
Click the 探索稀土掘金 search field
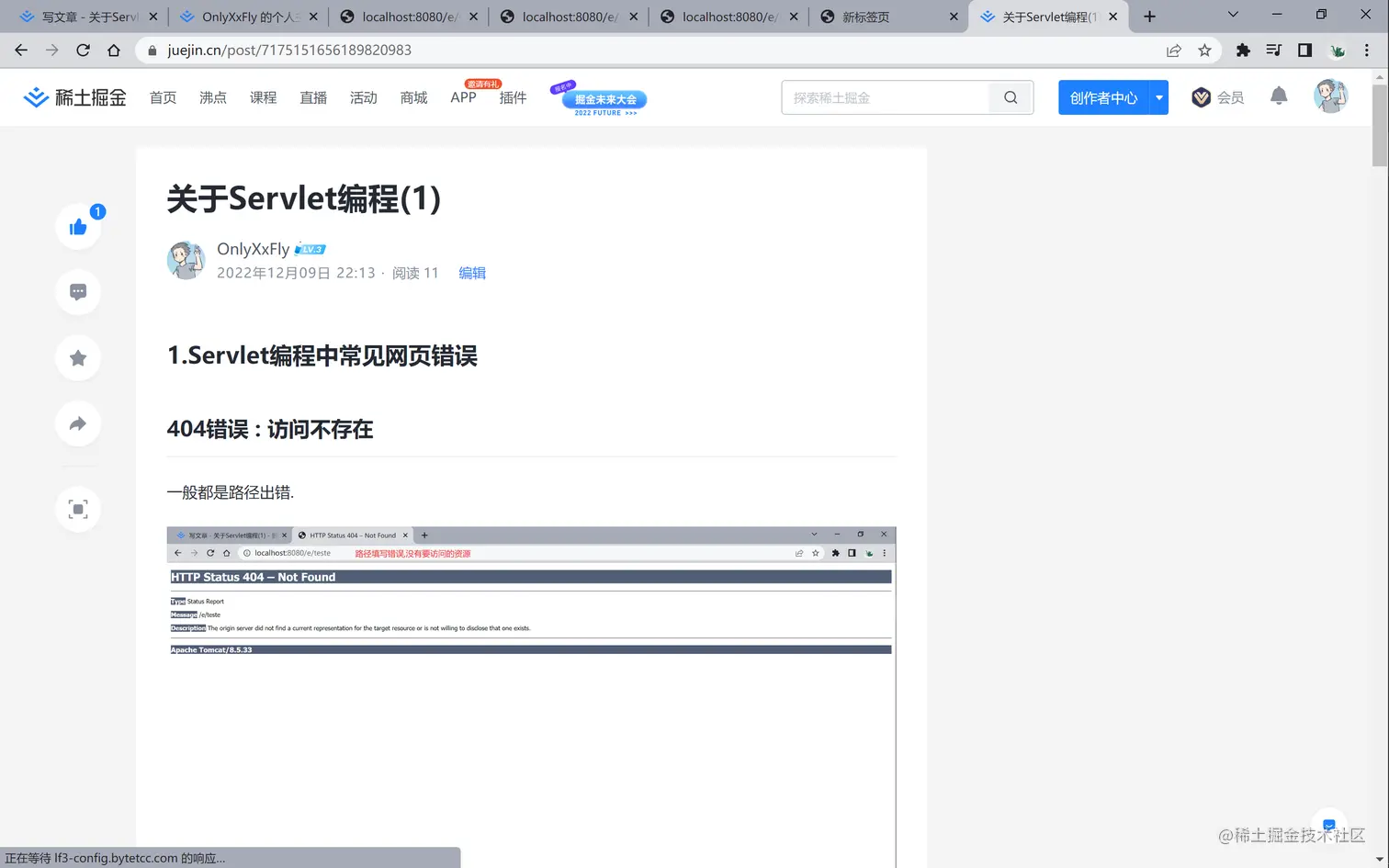click(886, 97)
